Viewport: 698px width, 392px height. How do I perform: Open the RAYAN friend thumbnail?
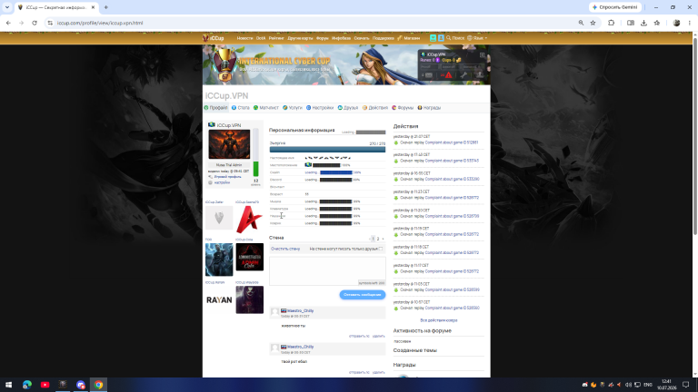pyautogui.click(x=219, y=300)
